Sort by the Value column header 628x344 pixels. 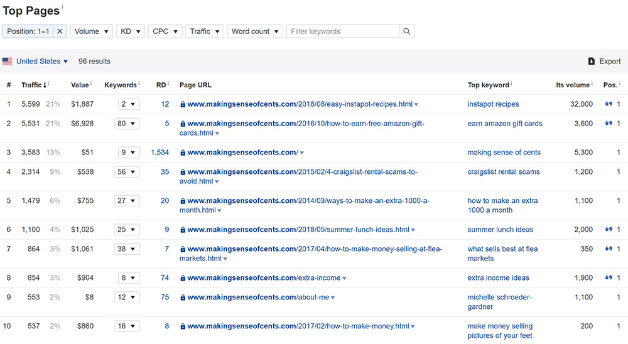pyautogui.click(x=80, y=85)
